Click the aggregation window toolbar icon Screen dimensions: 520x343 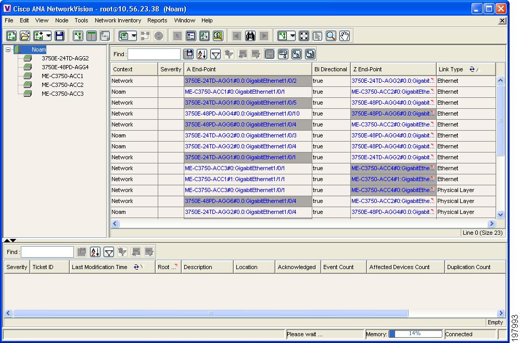pos(124,36)
